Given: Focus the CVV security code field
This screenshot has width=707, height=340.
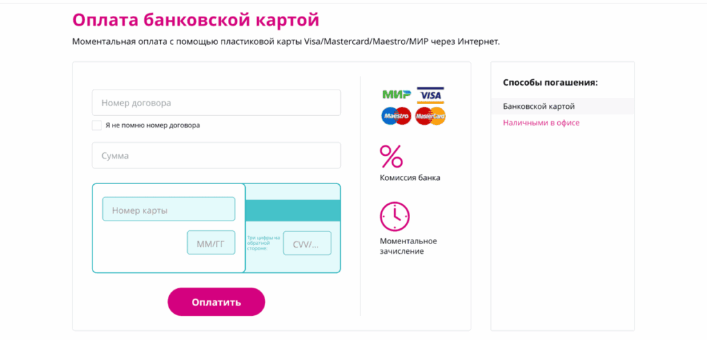Looking at the screenshot, I should (307, 243).
